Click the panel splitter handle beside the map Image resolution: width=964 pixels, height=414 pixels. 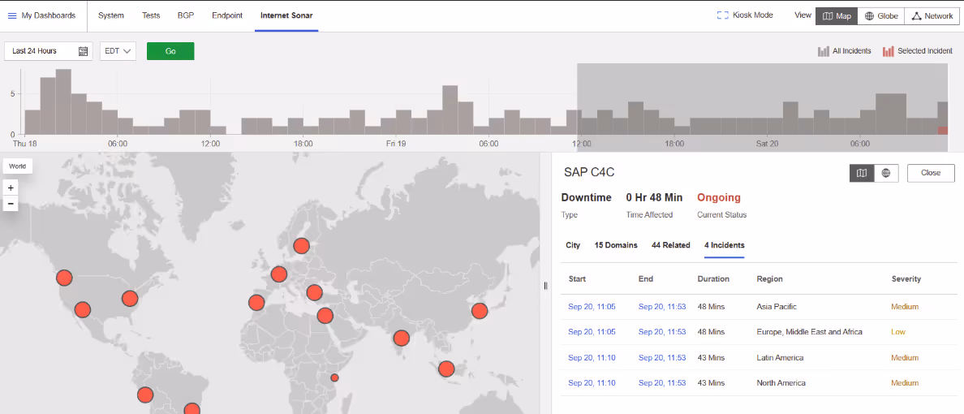point(545,285)
